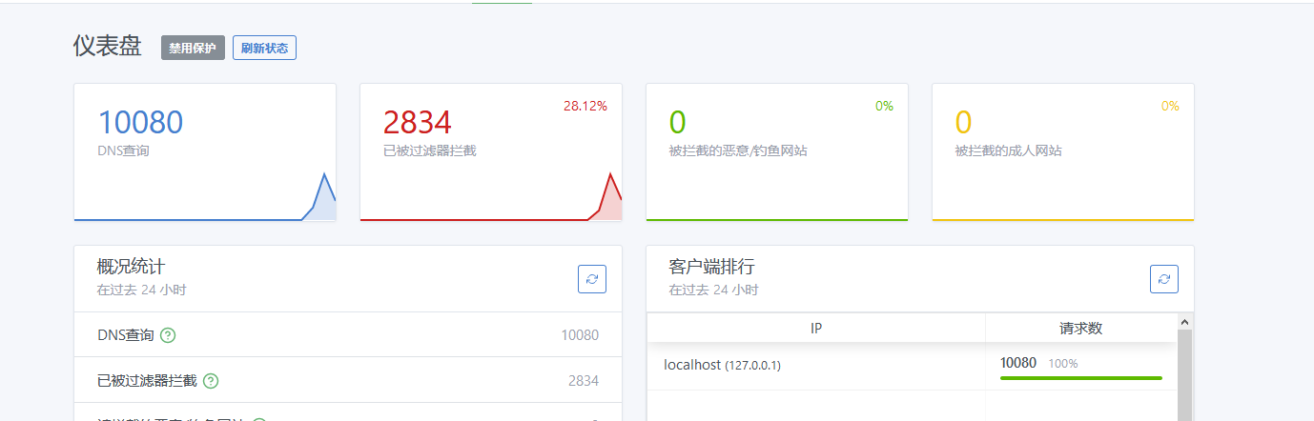
Task: Refresh the 客户端排行 panel
Action: coord(1164,279)
